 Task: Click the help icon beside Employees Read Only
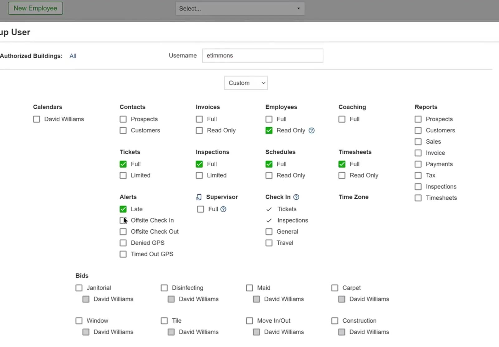311,130
